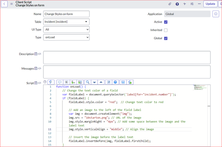The height and width of the screenshot is (147, 222).
Task: Click the '"10starton.png"' string in code
Action: click(x=97, y=118)
